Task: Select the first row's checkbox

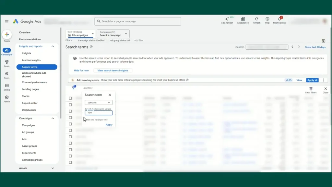Action: coord(70,105)
